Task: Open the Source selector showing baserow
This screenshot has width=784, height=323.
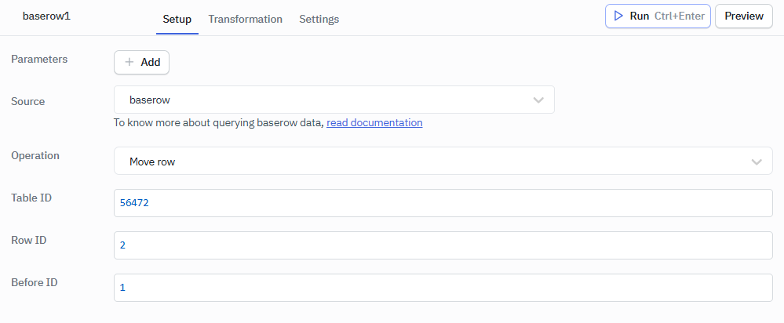Action: tap(322, 100)
